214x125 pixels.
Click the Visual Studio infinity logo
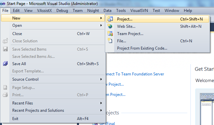coord(3,4)
